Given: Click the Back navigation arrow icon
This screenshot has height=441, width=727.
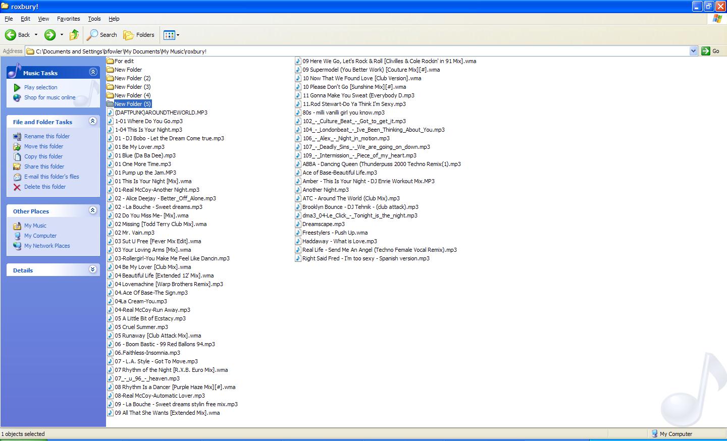Looking at the screenshot, I should point(11,35).
